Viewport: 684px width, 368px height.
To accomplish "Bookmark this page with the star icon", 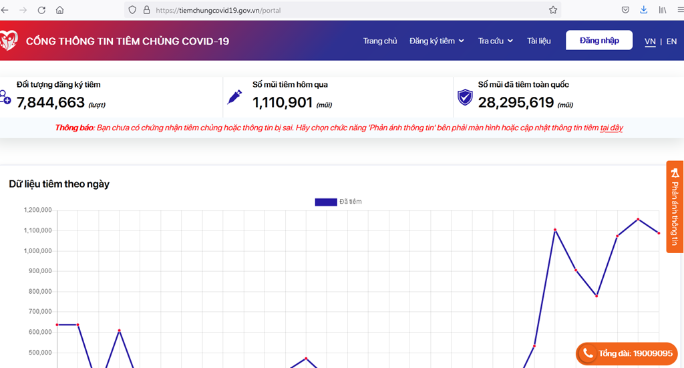I will [553, 10].
